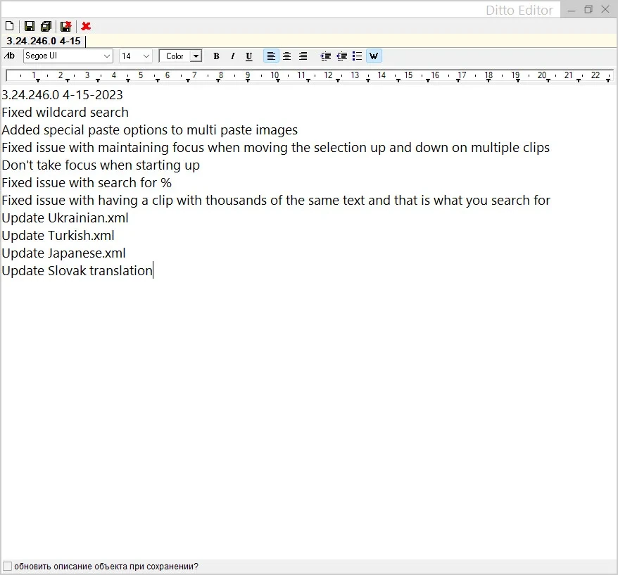Align text to the right
618x575 pixels.
(x=303, y=56)
